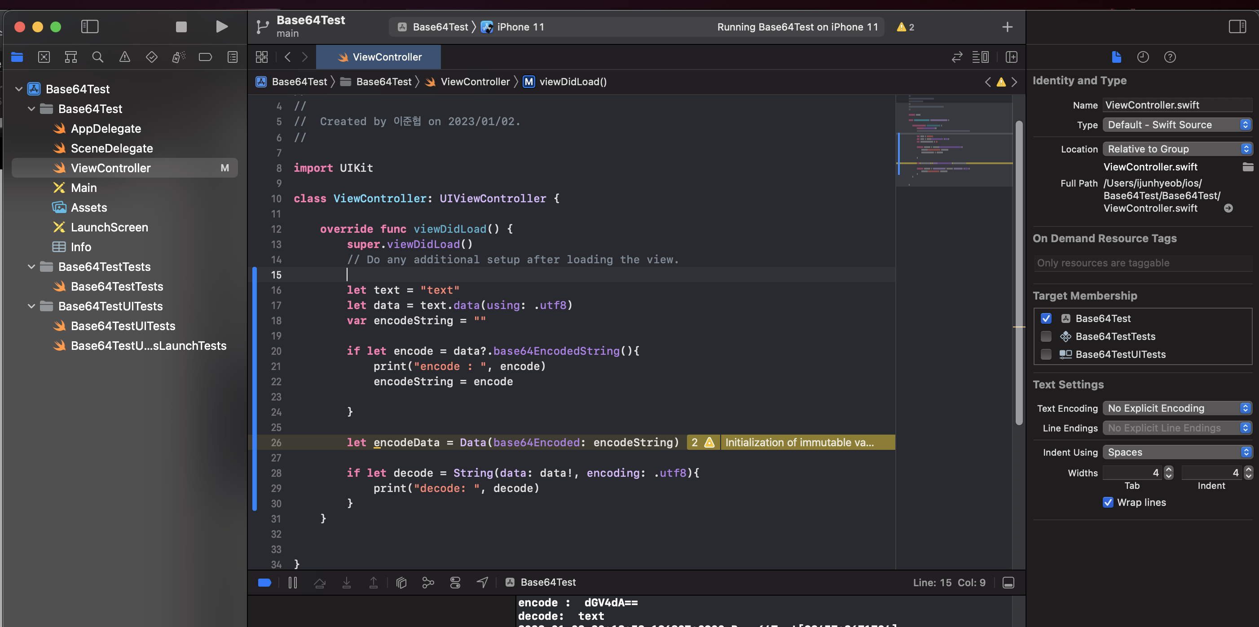Pause program execution in debug bar
Screen dimensions: 1259x627
click(293, 582)
